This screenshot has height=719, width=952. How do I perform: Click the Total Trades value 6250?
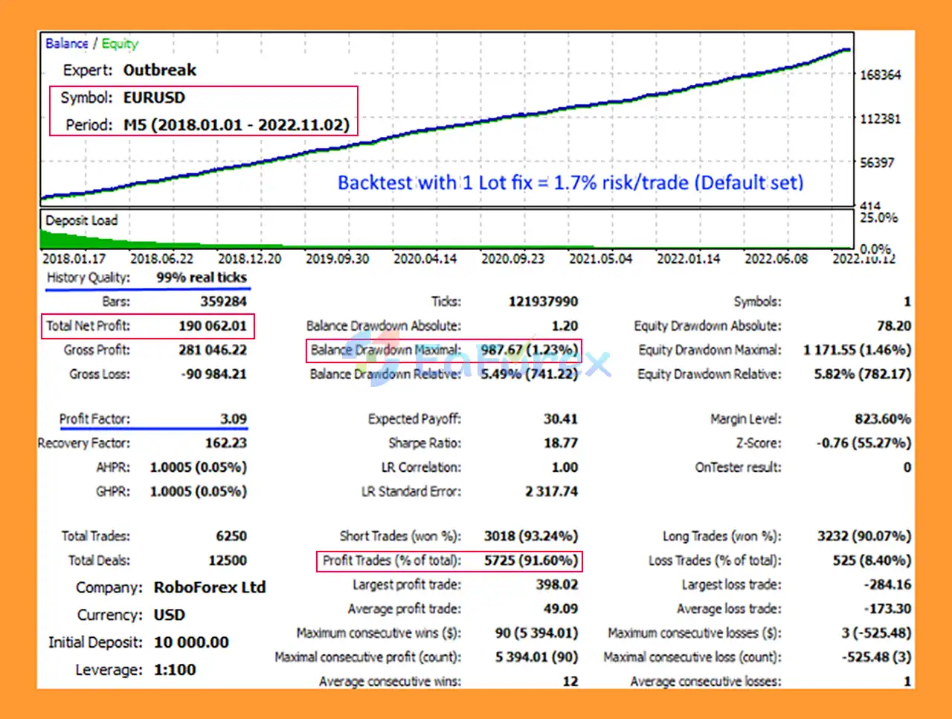pyautogui.click(x=231, y=536)
